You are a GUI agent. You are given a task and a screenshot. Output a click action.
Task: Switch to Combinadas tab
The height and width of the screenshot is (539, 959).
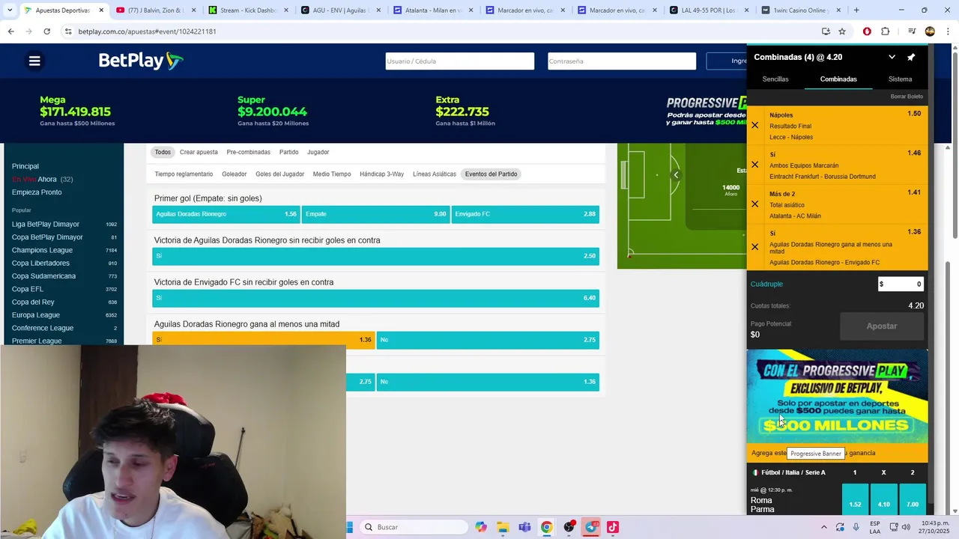838,79
